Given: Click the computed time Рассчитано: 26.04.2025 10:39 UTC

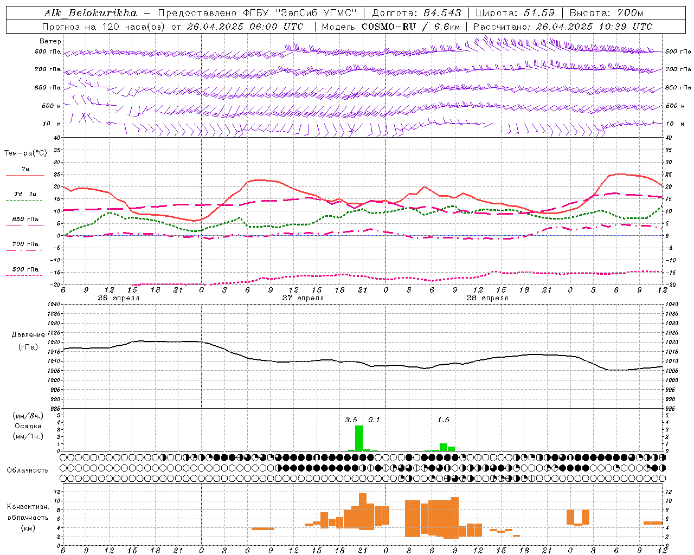Looking at the screenshot, I should (x=563, y=27).
